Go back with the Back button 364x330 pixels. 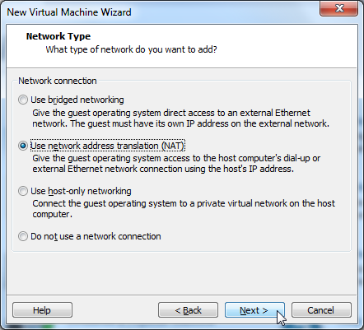click(x=188, y=310)
